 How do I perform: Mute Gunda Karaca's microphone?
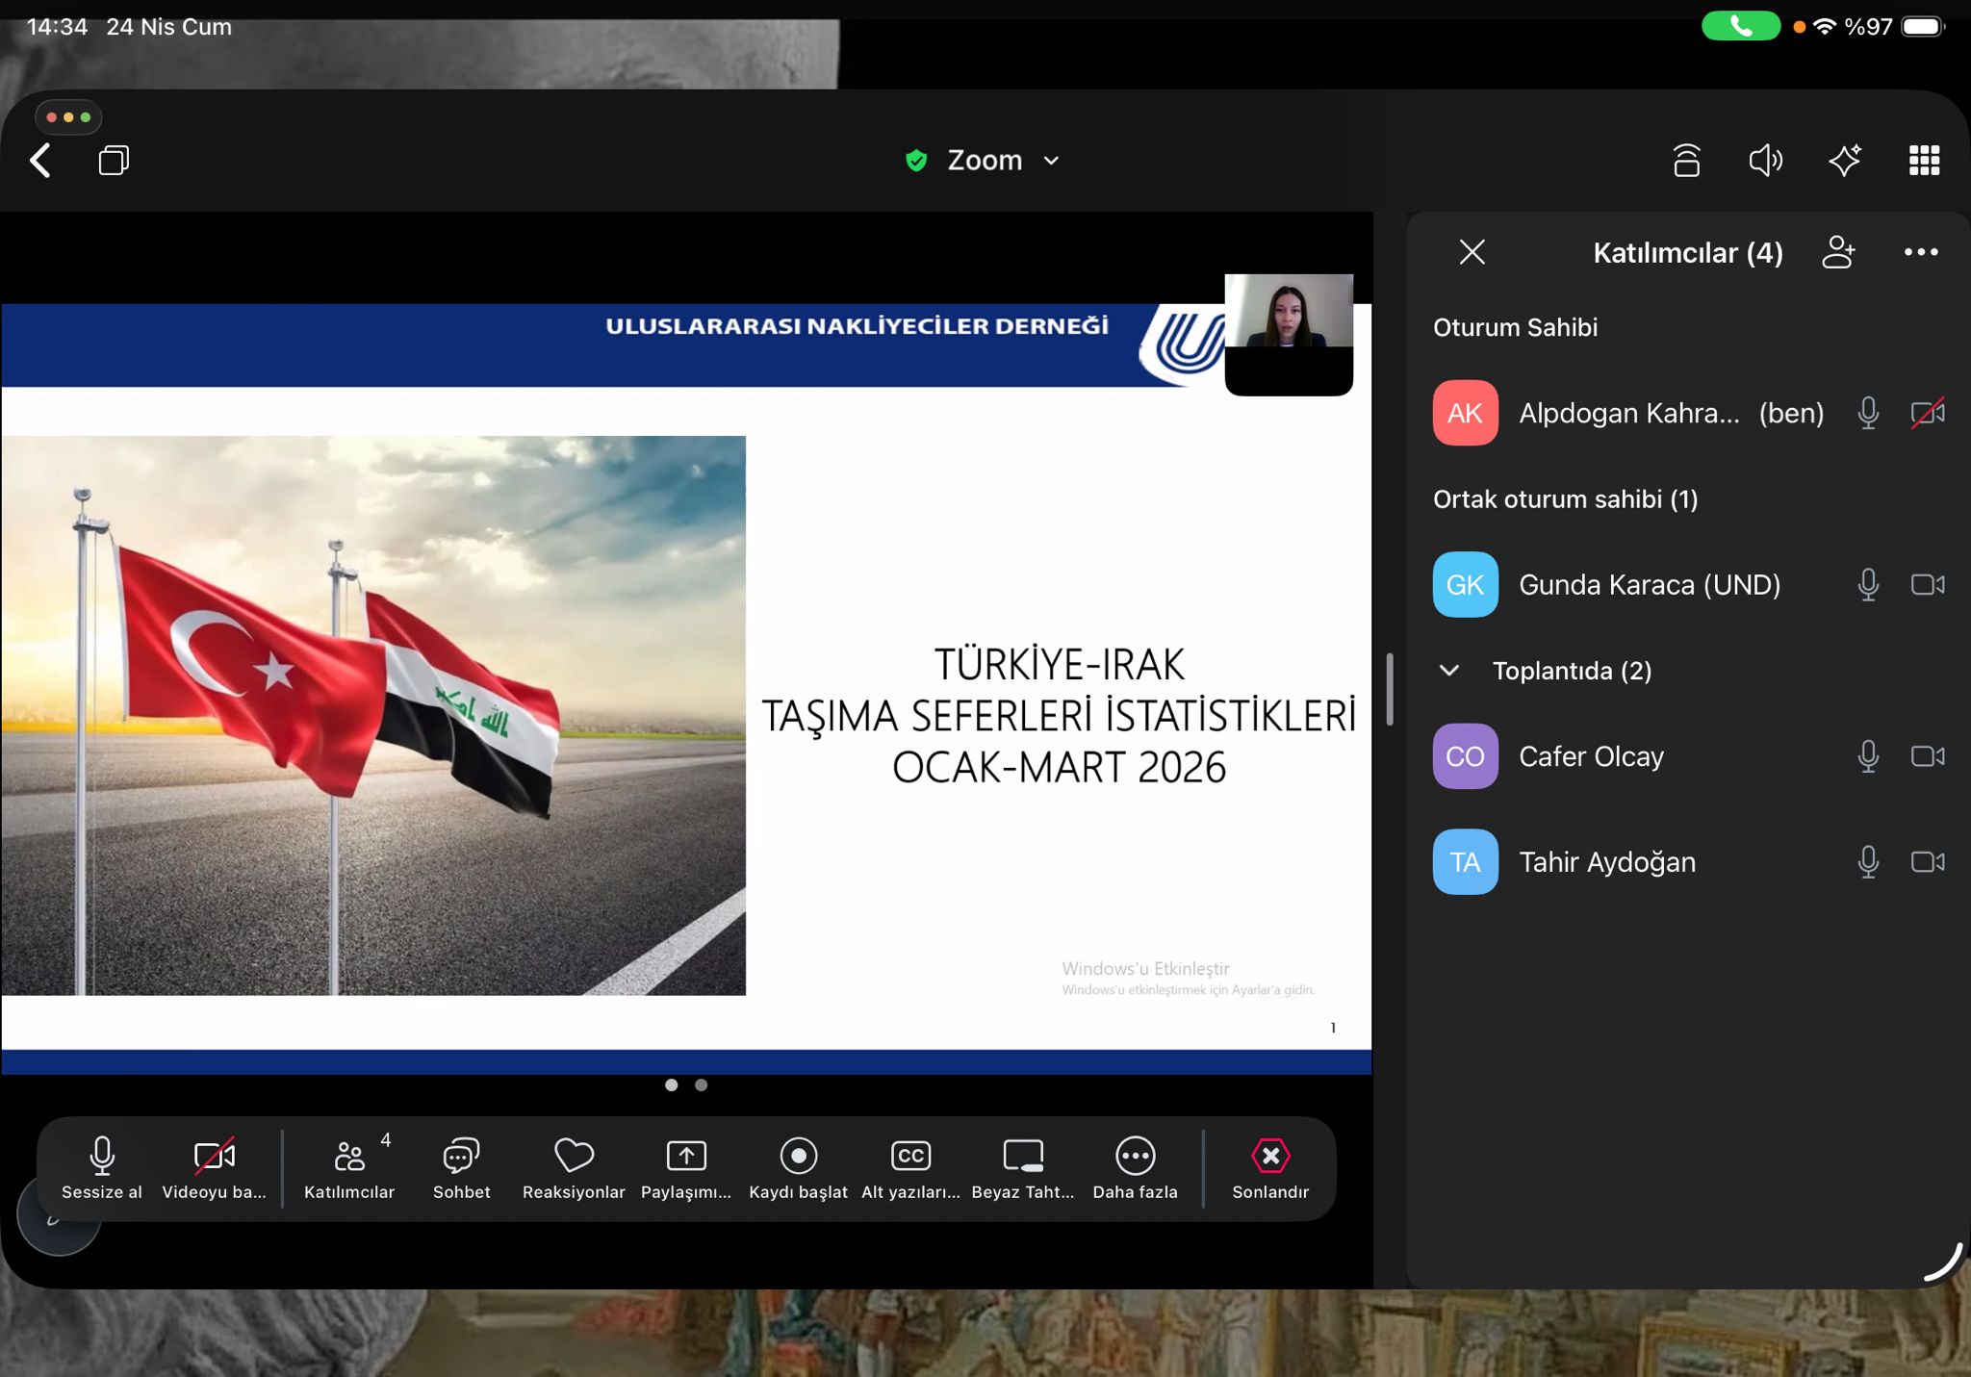click(x=1868, y=584)
